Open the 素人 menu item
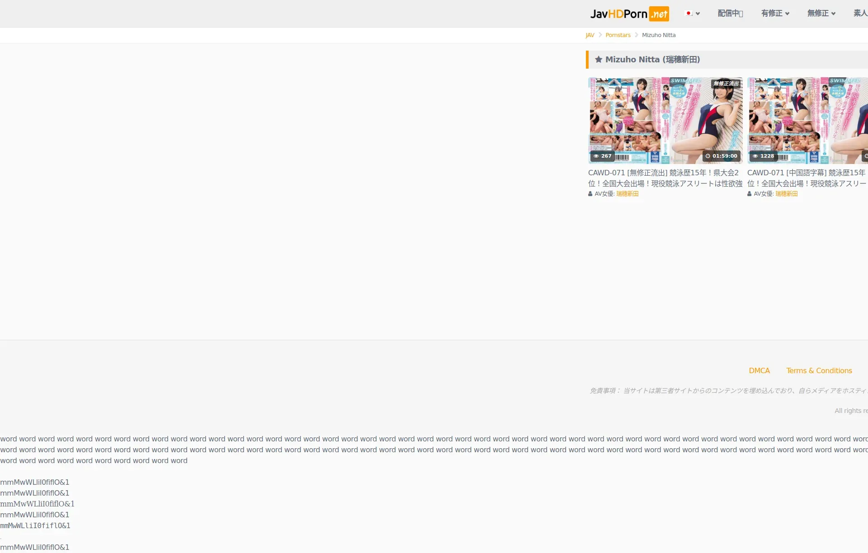Image resolution: width=868 pixels, height=553 pixels. [x=860, y=14]
